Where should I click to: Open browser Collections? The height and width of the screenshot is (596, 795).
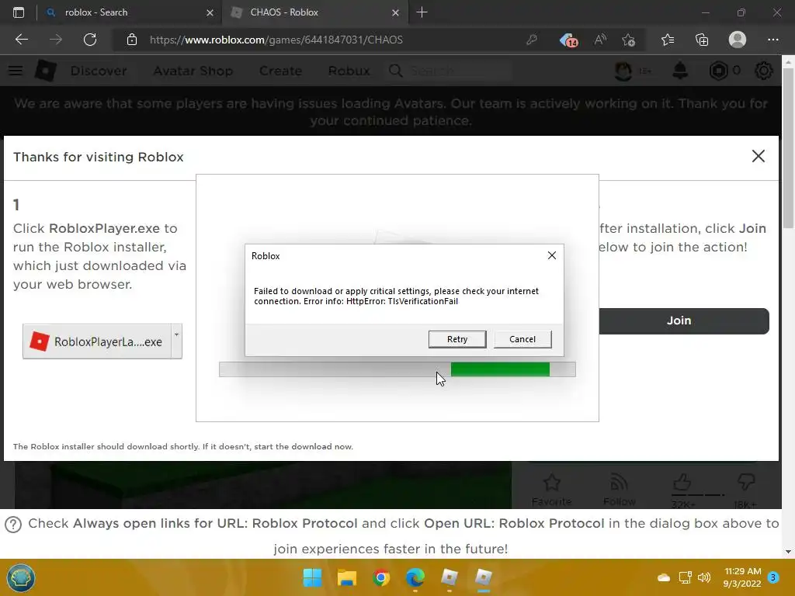(x=702, y=40)
